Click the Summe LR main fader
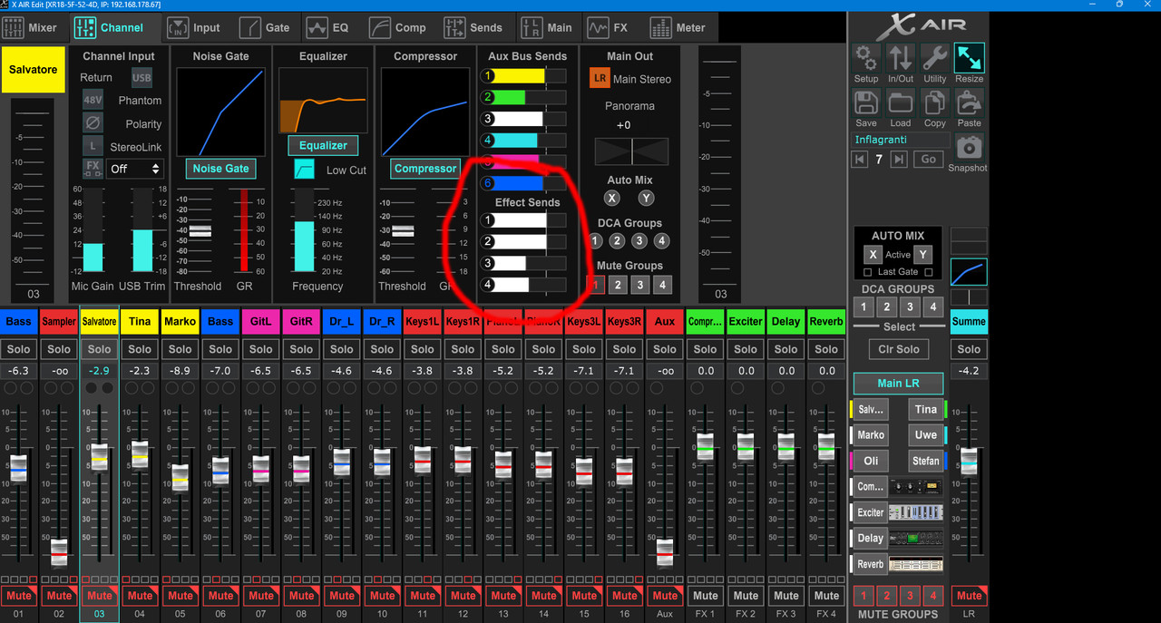Screen dimensions: 1161x623 [969, 461]
